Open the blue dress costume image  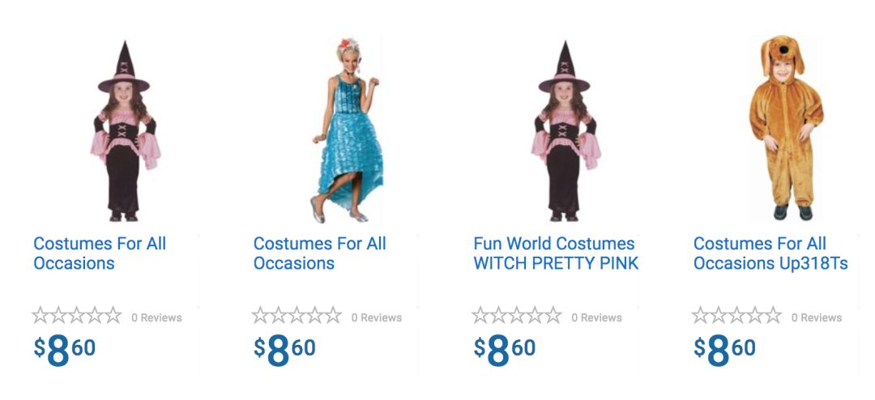click(x=345, y=130)
